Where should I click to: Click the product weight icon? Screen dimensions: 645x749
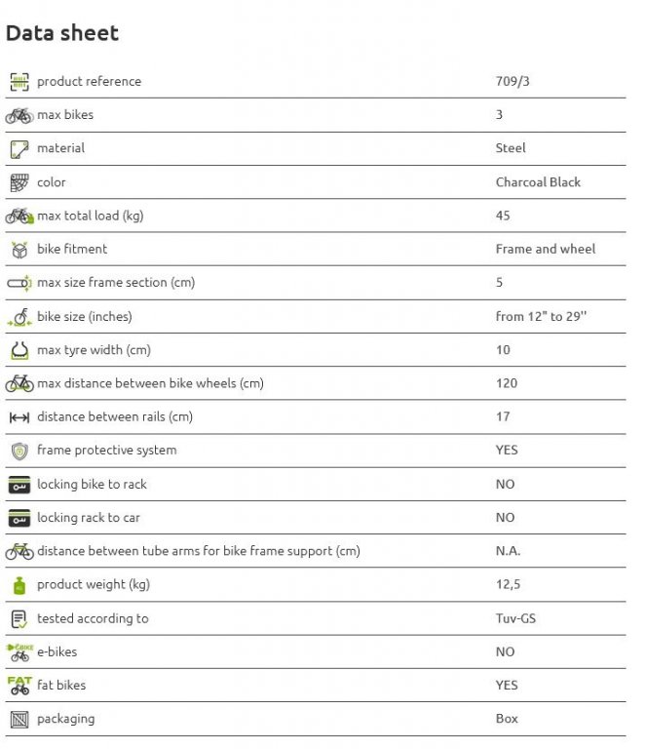point(19,585)
